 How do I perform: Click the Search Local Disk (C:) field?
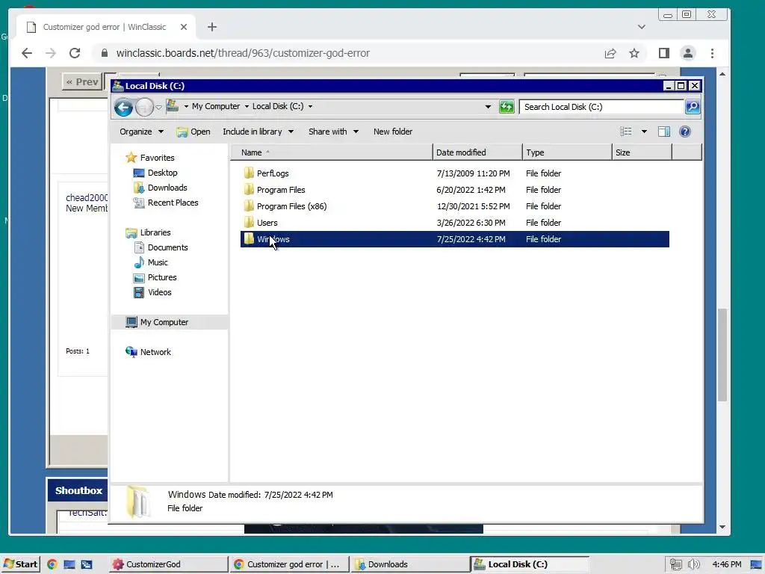click(x=601, y=107)
